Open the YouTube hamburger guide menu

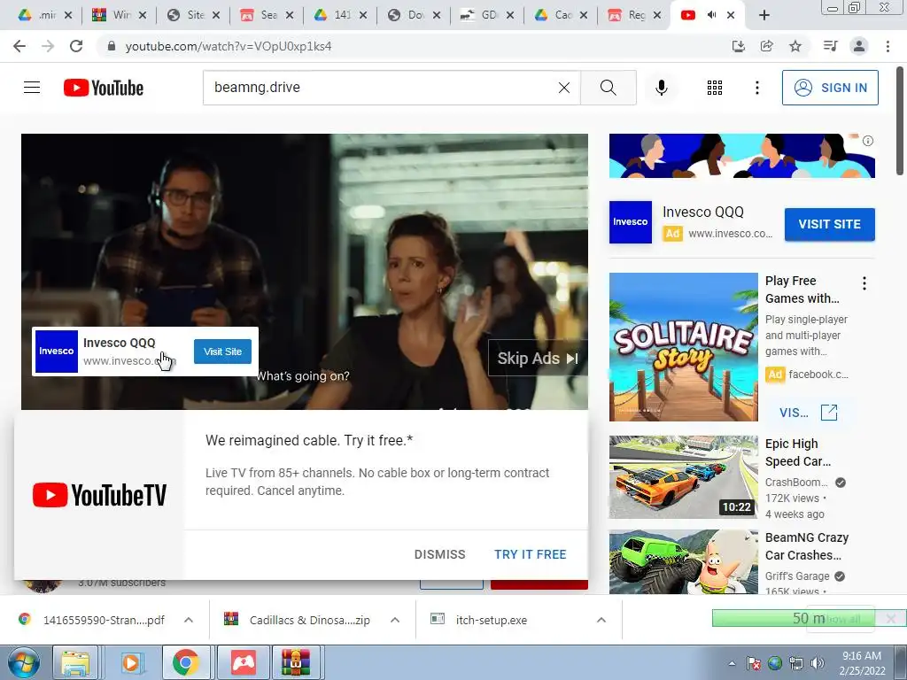pyautogui.click(x=32, y=88)
